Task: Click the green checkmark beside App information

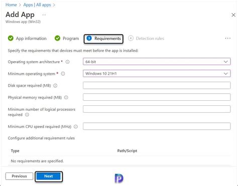Action: coord(11,38)
